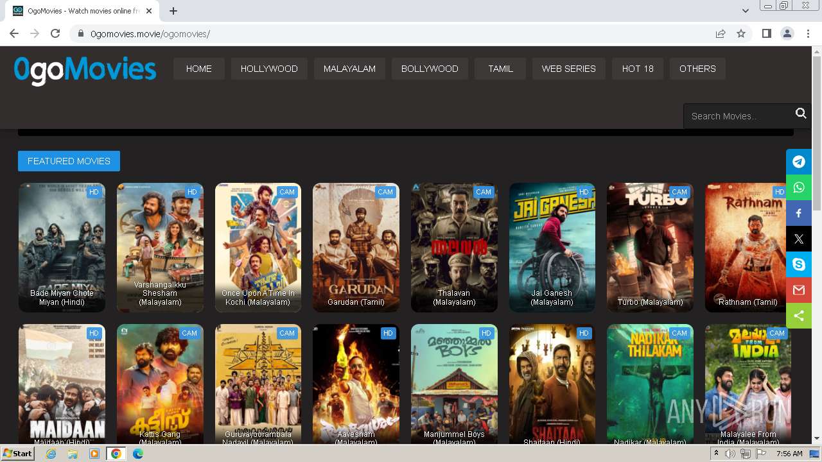Open Malayalee From India poster
Viewport: 822px width, 462px height.
pyautogui.click(x=748, y=384)
